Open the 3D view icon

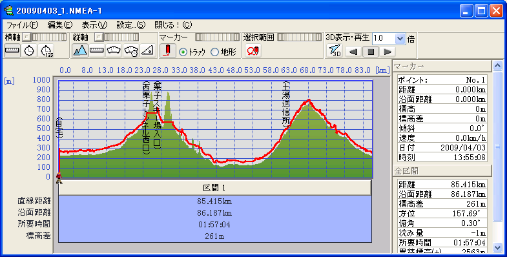pos(335,51)
